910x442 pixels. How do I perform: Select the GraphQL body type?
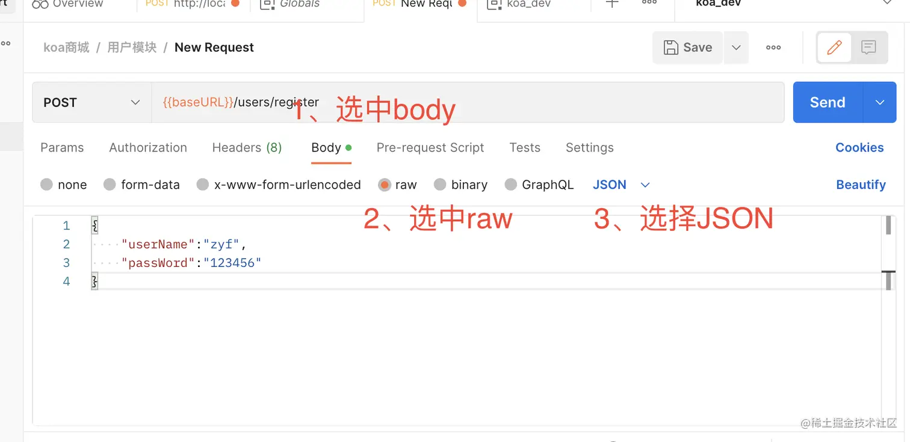tap(511, 185)
